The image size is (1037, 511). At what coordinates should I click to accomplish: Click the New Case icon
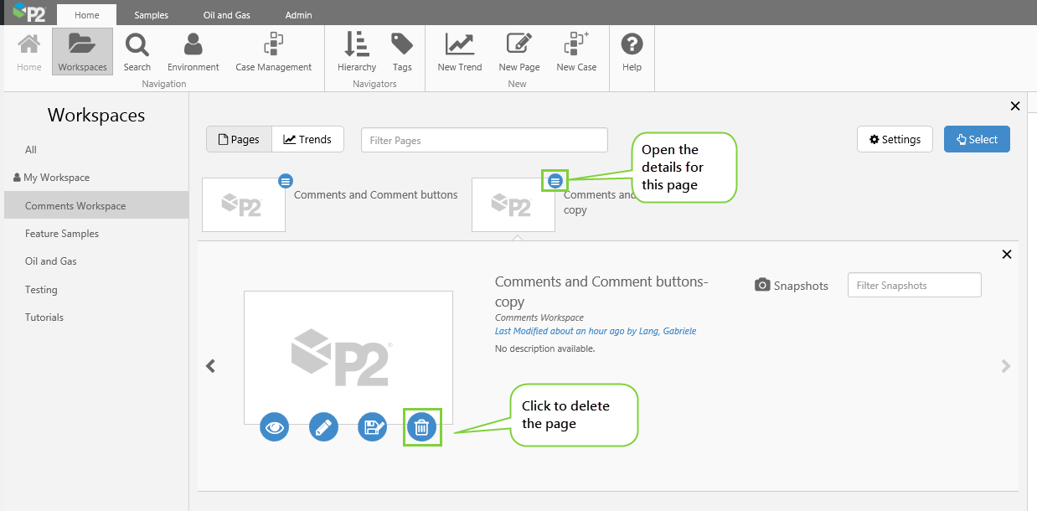pos(576,52)
